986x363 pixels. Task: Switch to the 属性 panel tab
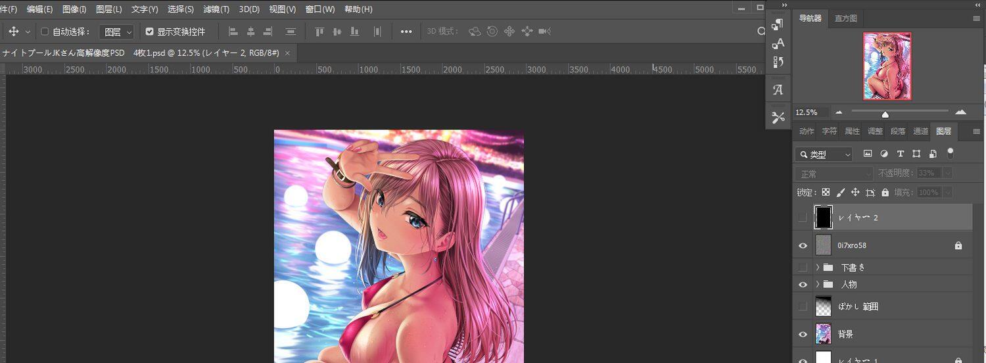coord(853,132)
